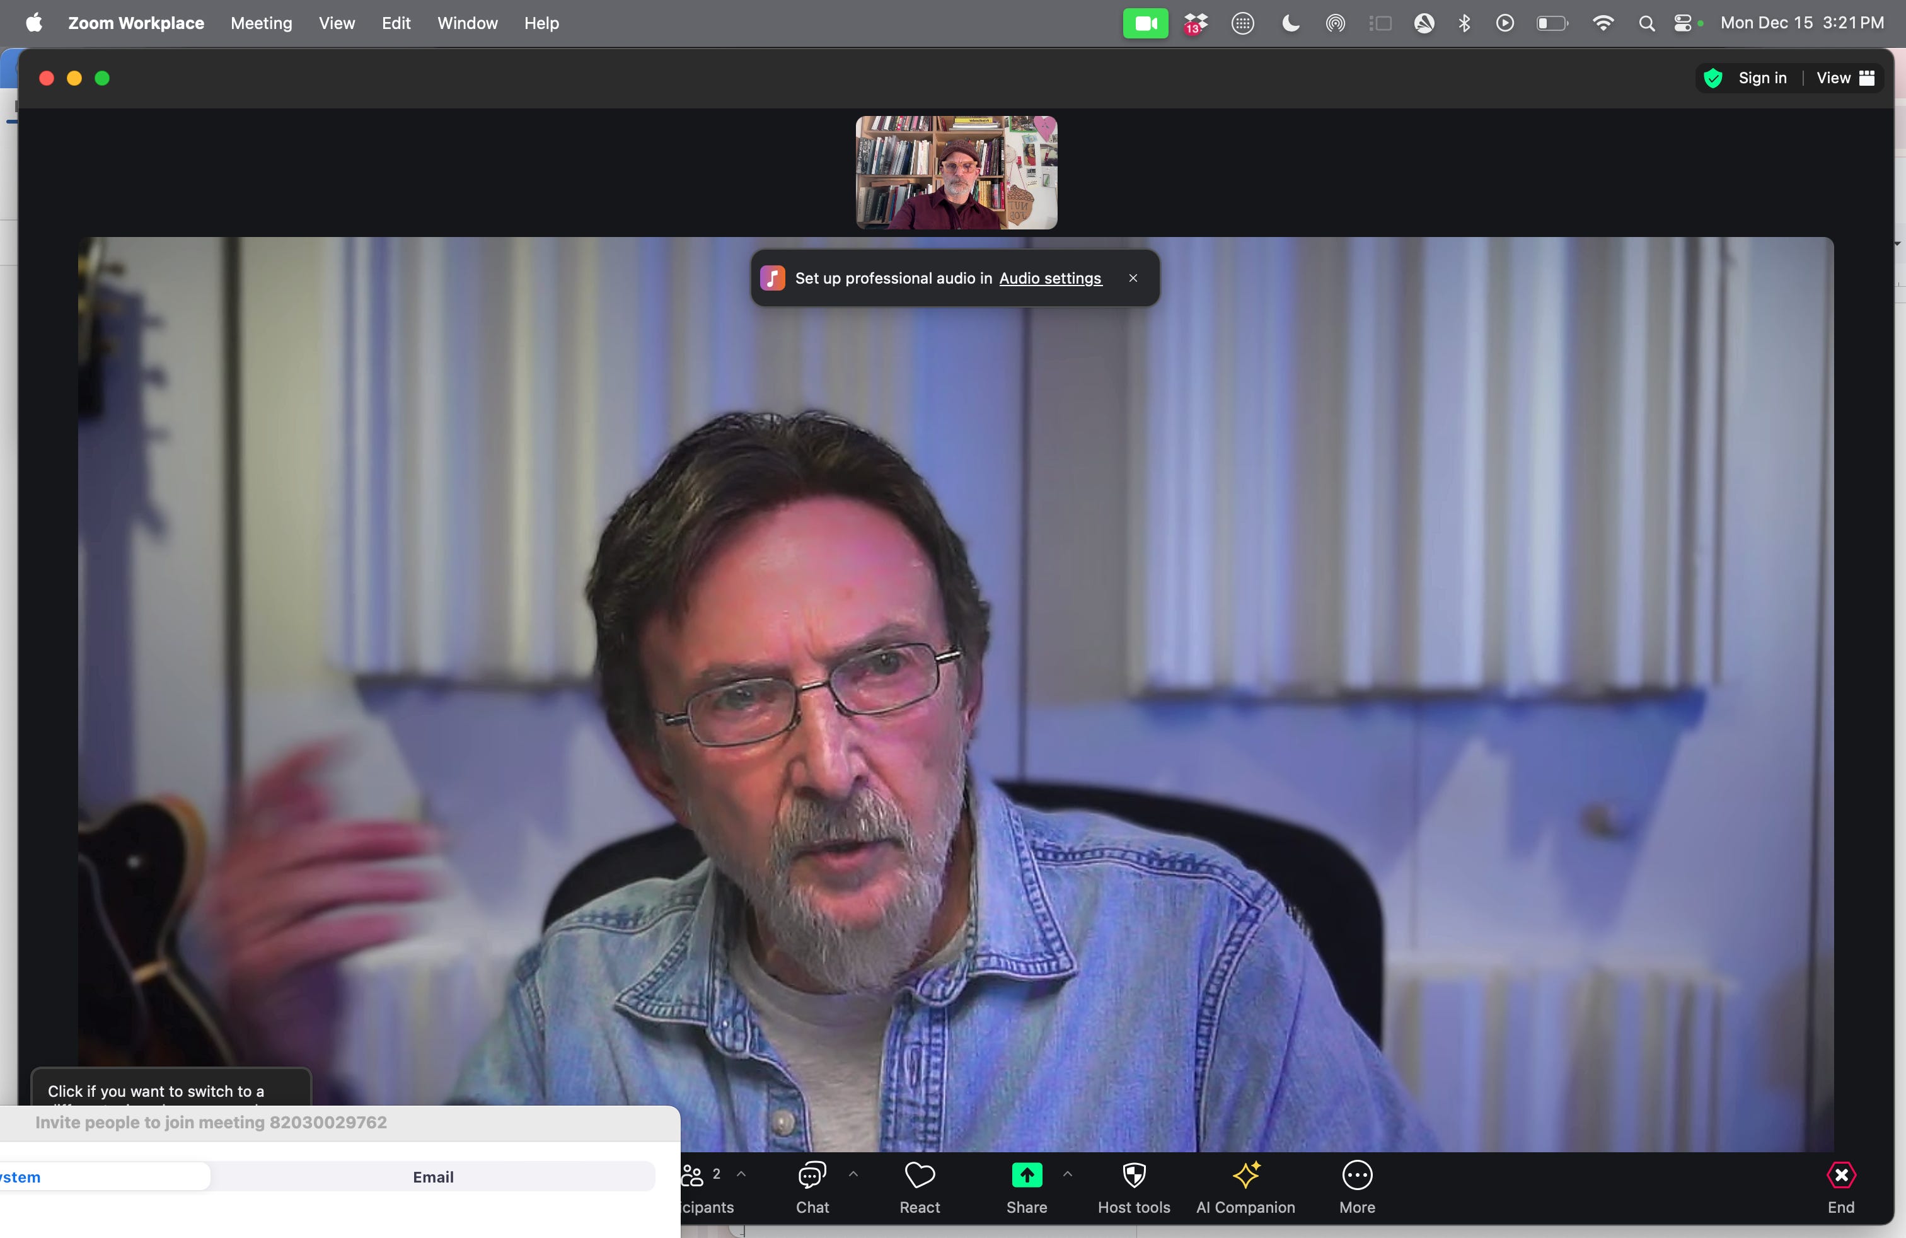This screenshot has width=1906, height=1238.
Task: Dismiss the professional audio notification
Action: click(1133, 278)
